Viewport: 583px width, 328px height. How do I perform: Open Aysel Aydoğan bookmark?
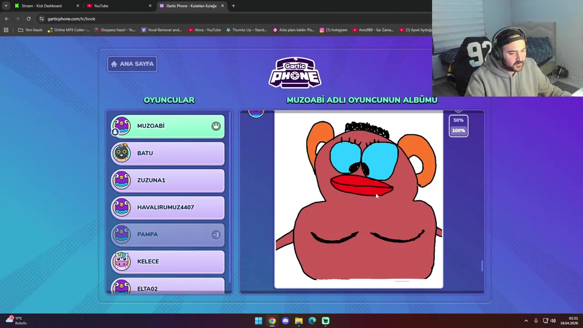pos(415,30)
